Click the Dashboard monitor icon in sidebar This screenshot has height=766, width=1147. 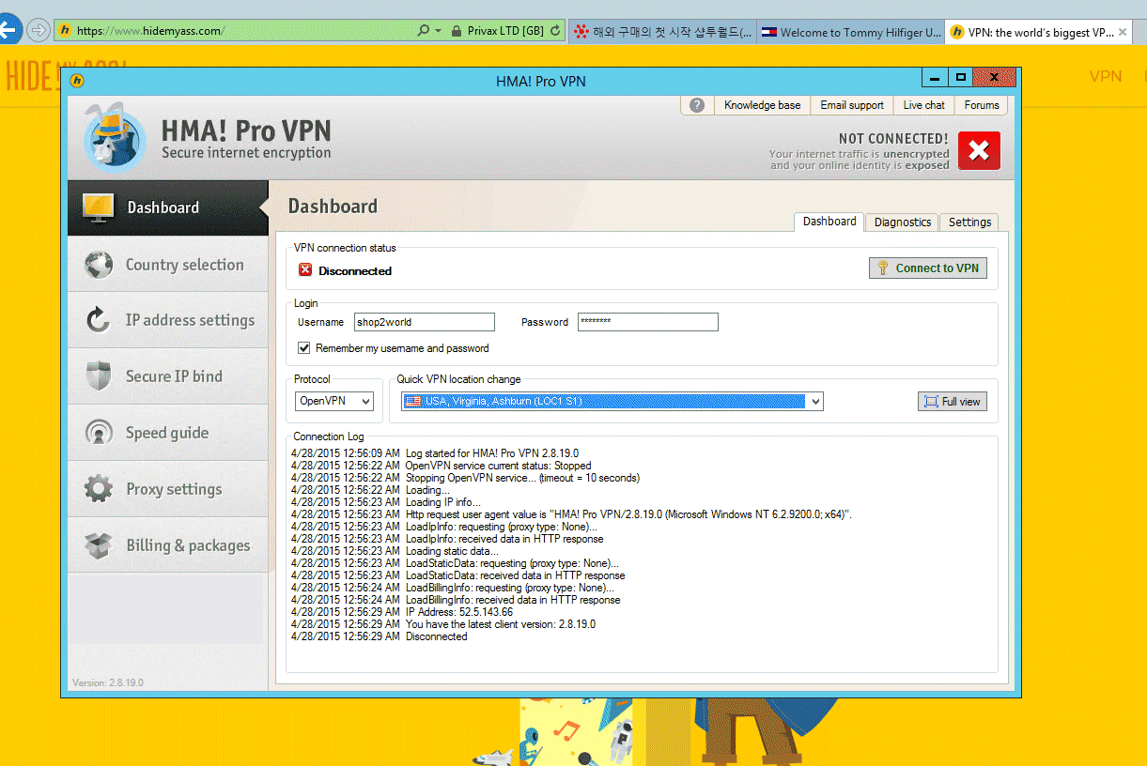(x=99, y=207)
